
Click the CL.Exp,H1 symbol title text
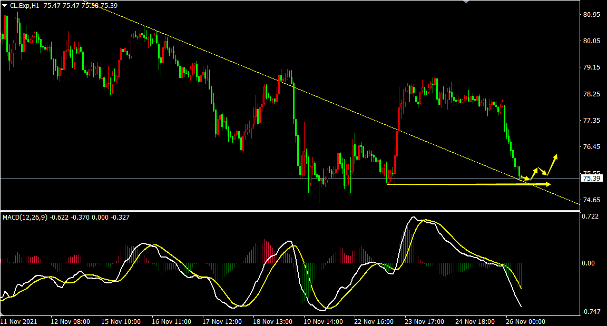(24, 5)
